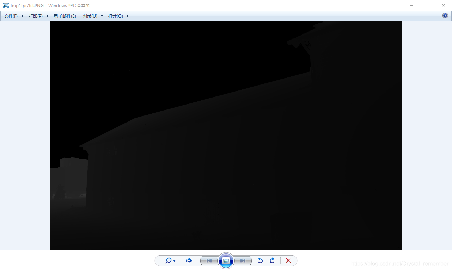Go to the previous photo
Viewport: 452px width, 270px height.
209,260
